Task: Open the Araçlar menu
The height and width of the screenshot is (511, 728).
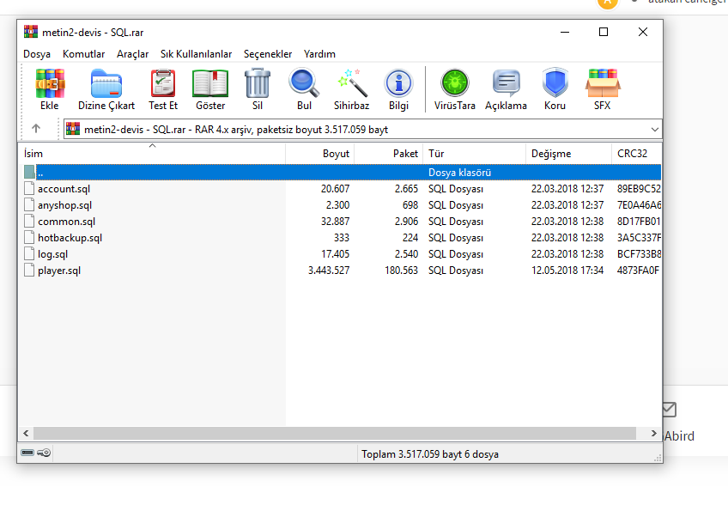Action: coord(132,54)
